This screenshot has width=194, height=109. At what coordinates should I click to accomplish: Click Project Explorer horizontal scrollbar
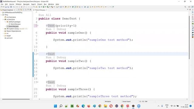16,99
